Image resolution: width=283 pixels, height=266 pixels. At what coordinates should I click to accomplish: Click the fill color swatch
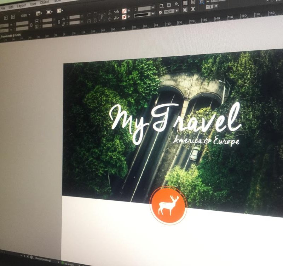(125, 11)
